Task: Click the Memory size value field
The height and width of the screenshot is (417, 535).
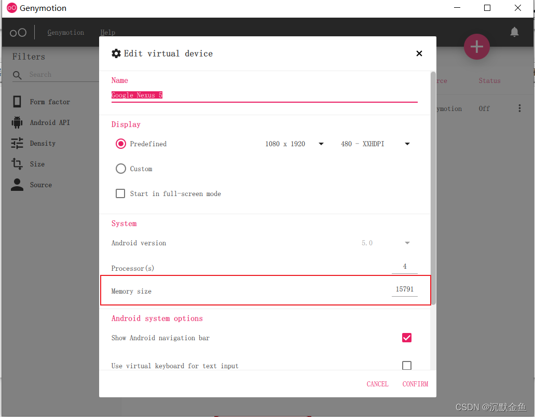Action: [x=405, y=289]
